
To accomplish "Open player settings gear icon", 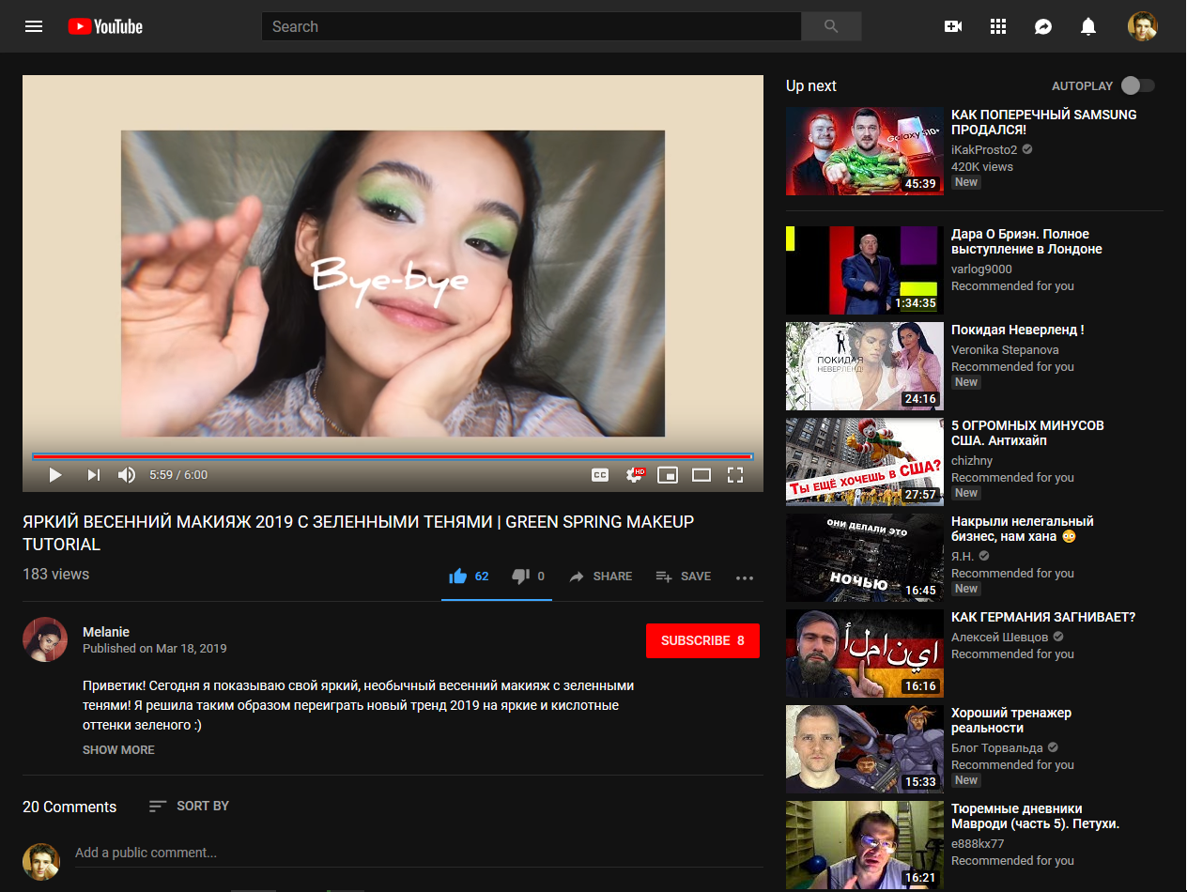I will [x=635, y=475].
